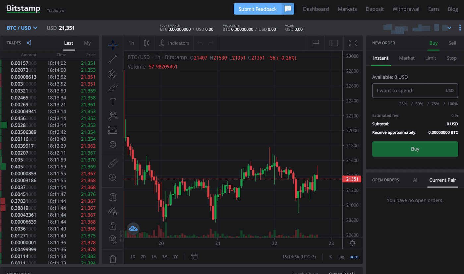The width and height of the screenshot is (464, 274).
Task: Open the chart timezone selector (UTC+2)
Action: (299, 257)
